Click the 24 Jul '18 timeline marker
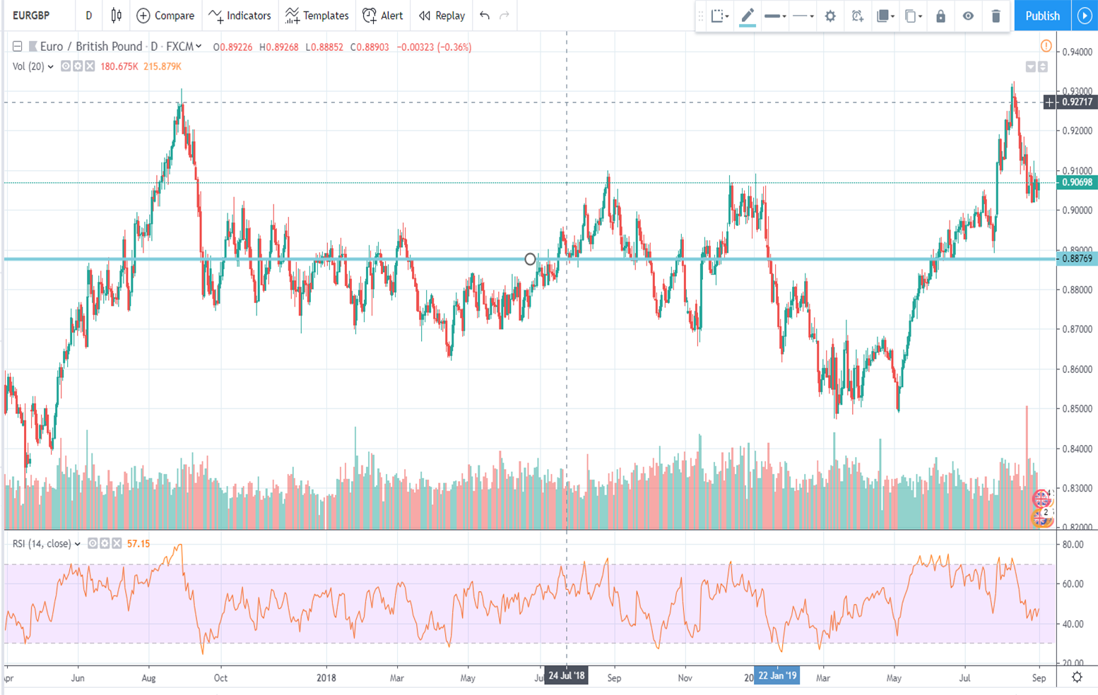Screen dimensions: 1098x695 tap(567, 676)
